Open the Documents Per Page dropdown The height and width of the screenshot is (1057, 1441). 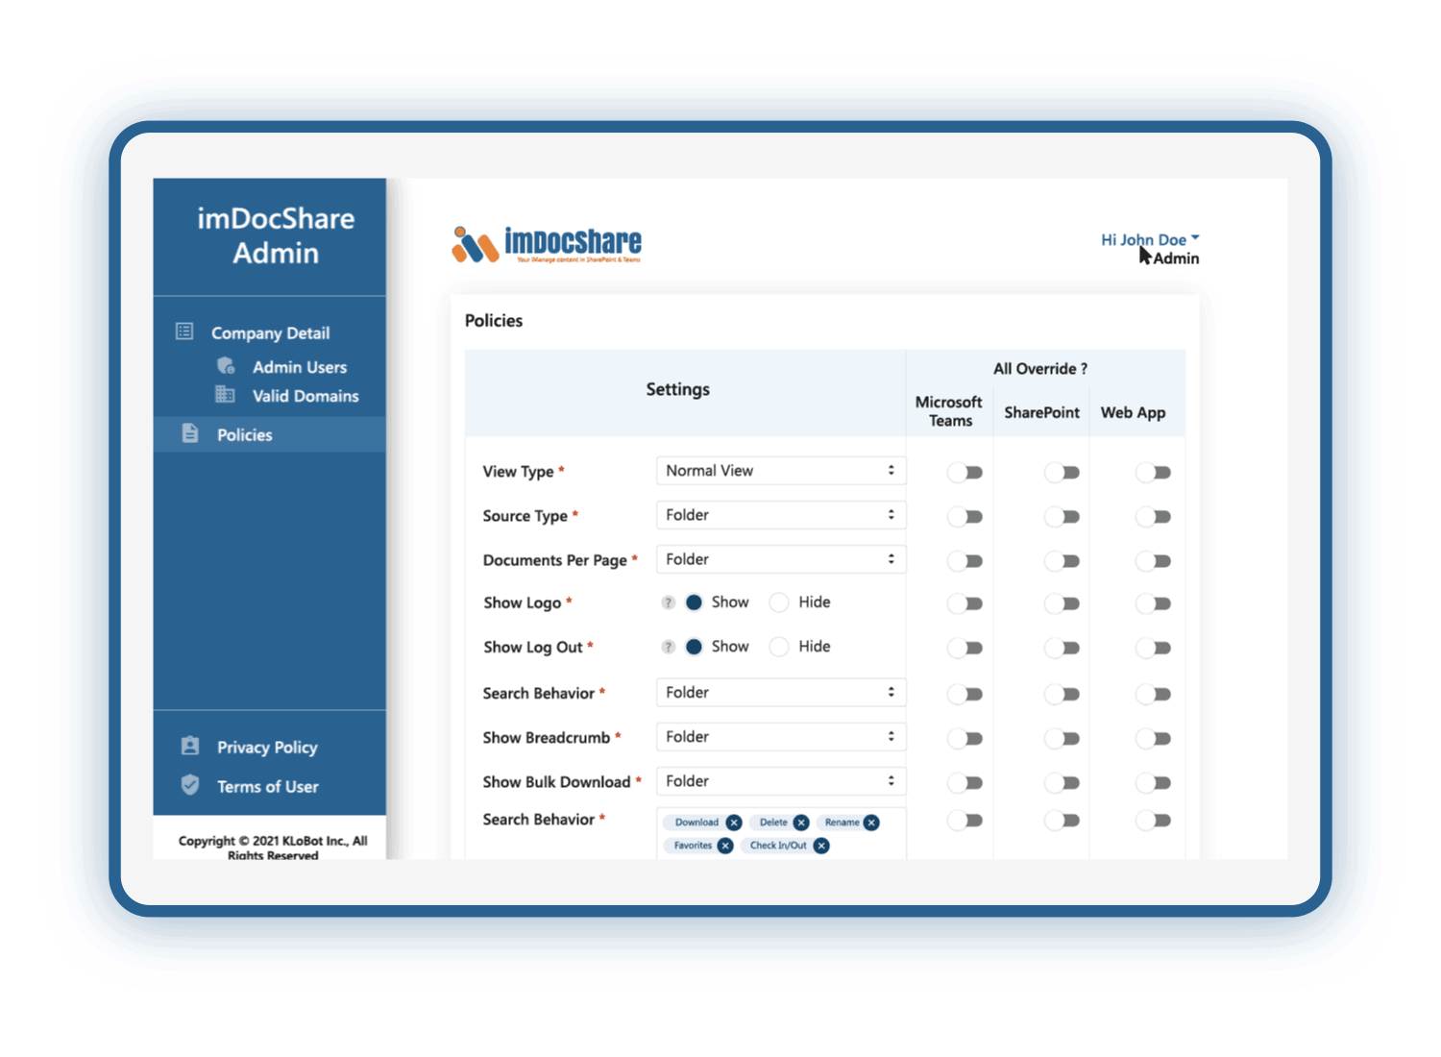click(x=781, y=559)
